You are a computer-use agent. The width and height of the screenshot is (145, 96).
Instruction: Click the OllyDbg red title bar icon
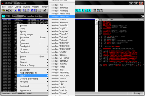coord(3,3)
